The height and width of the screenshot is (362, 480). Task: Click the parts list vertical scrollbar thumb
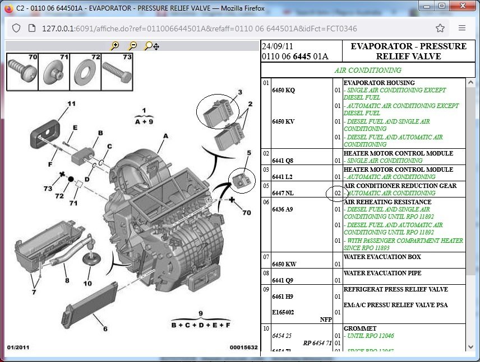(x=470, y=181)
